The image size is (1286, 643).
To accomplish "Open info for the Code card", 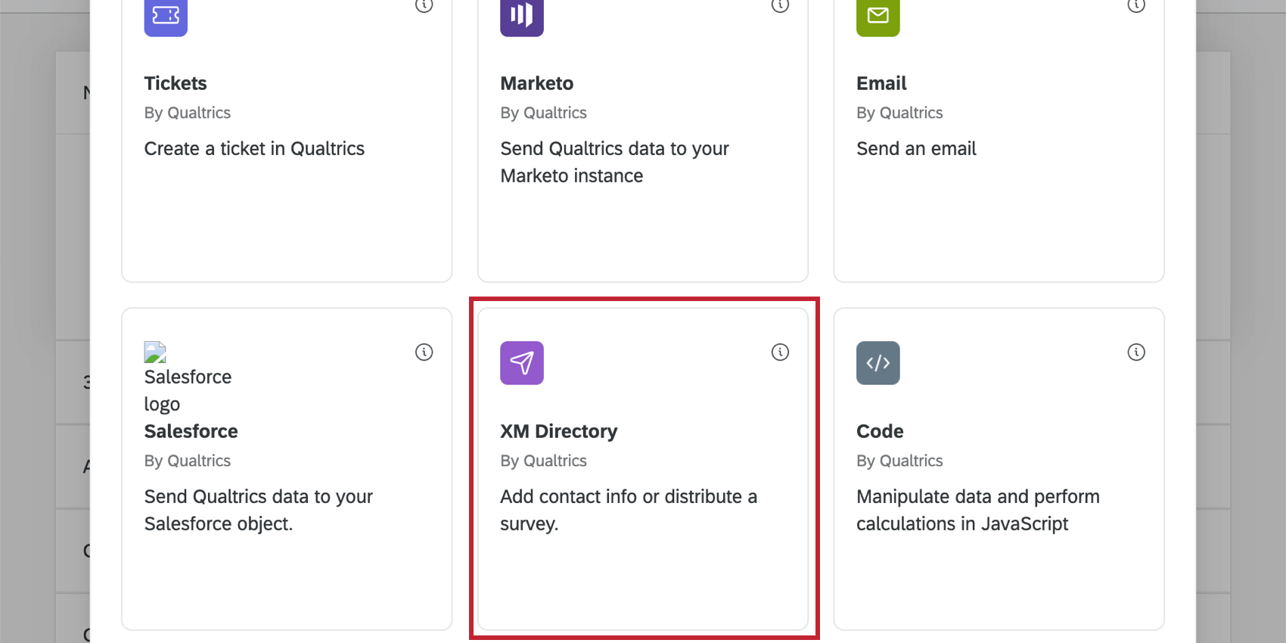I will tap(1136, 352).
